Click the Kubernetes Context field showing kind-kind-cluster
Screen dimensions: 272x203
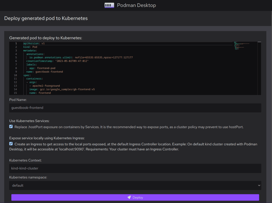tap(135, 168)
